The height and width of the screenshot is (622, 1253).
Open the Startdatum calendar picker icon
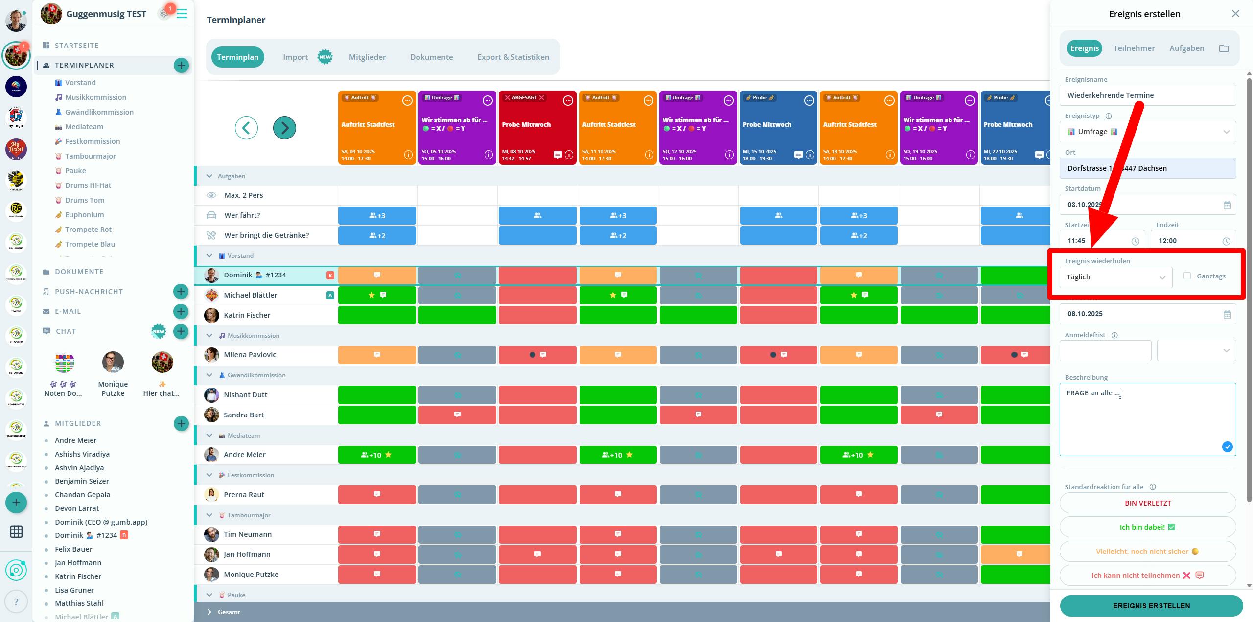[x=1227, y=205]
